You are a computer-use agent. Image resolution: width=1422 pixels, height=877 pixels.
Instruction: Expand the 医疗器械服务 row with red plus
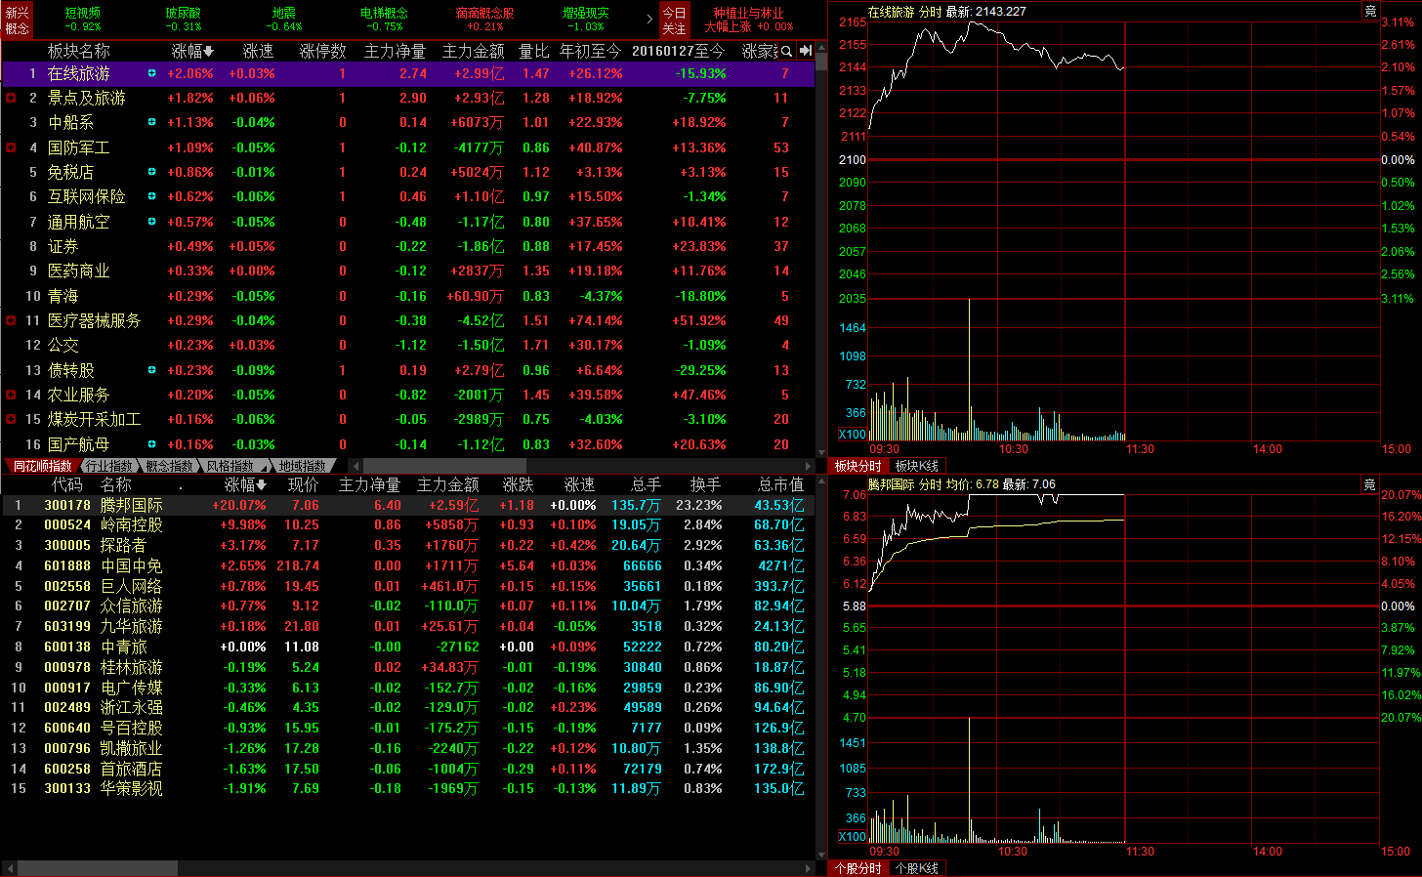(11, 320)
